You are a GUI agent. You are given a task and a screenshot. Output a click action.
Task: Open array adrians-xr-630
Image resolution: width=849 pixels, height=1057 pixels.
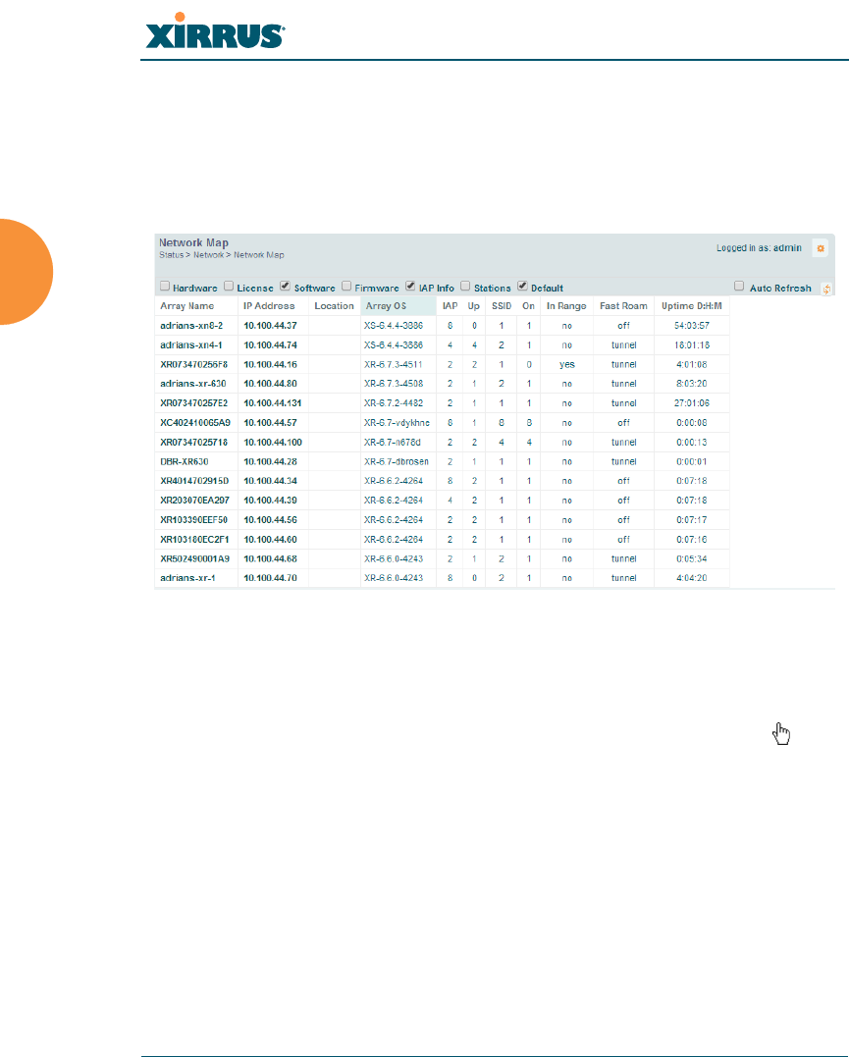[192, 384]
